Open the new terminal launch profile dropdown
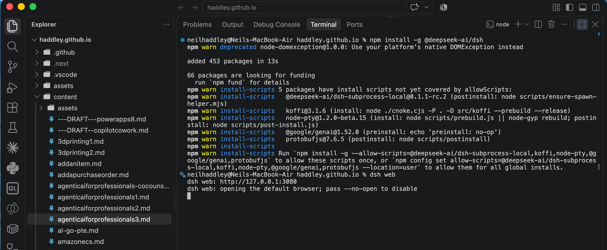 tap(527, 24)
